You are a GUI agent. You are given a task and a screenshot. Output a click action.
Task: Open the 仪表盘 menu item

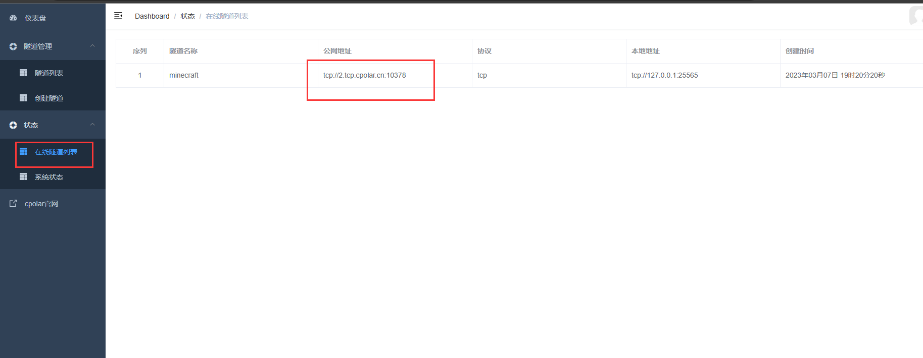pos(35,18)
